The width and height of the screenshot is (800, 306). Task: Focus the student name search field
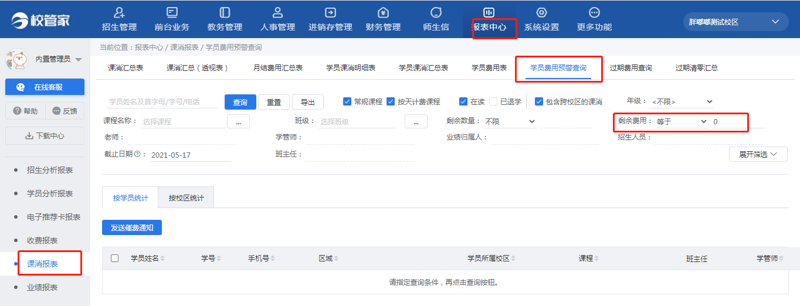[163, 102]
